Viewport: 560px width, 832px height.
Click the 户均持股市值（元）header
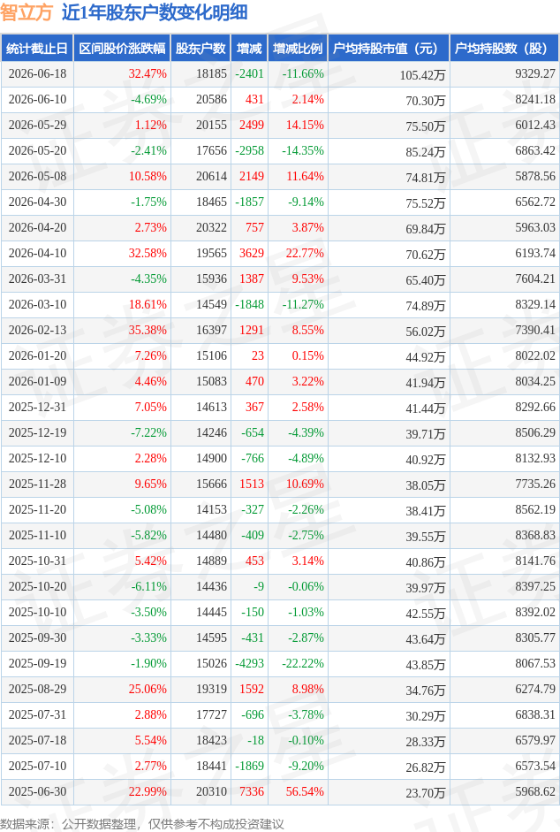tap(388, 49)
